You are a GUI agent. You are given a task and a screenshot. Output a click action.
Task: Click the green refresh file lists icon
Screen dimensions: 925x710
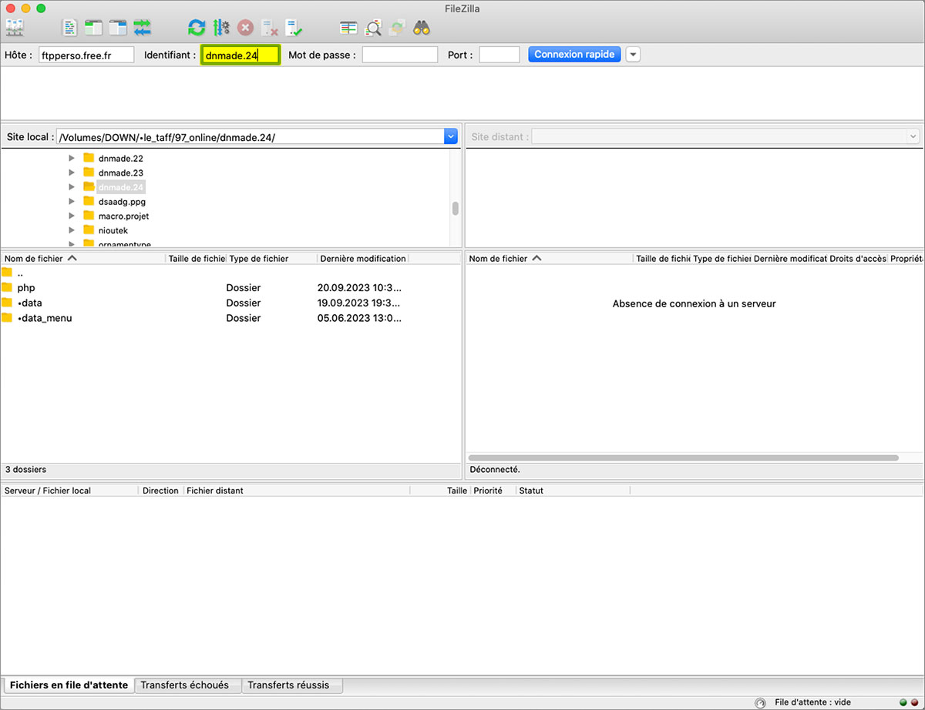197,28
